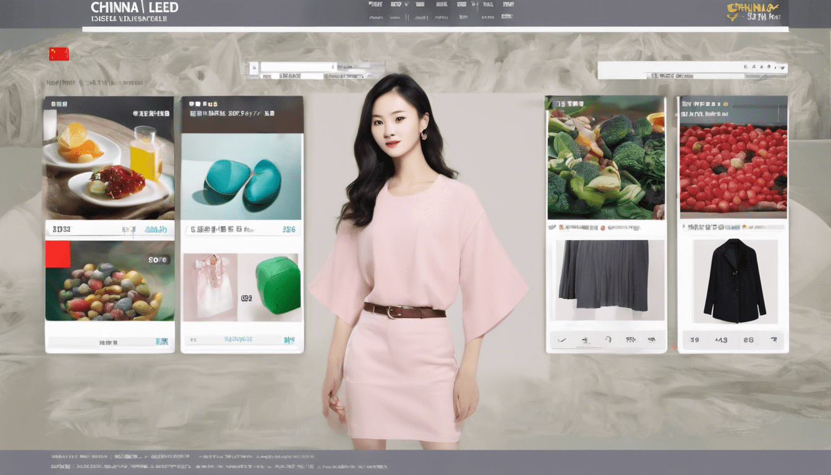Click the red square badge on jelly beans card

(58, 254)
